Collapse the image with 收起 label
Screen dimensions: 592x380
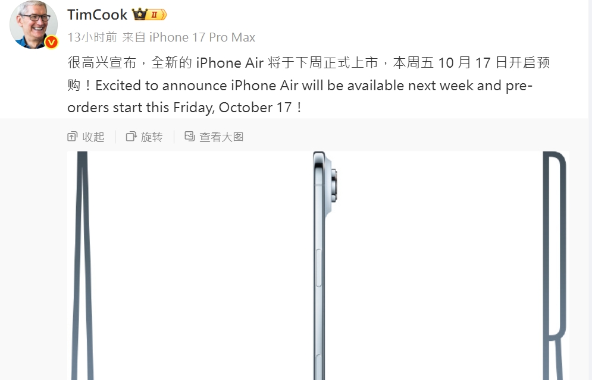pyautogui.click(x=93, y=137)
